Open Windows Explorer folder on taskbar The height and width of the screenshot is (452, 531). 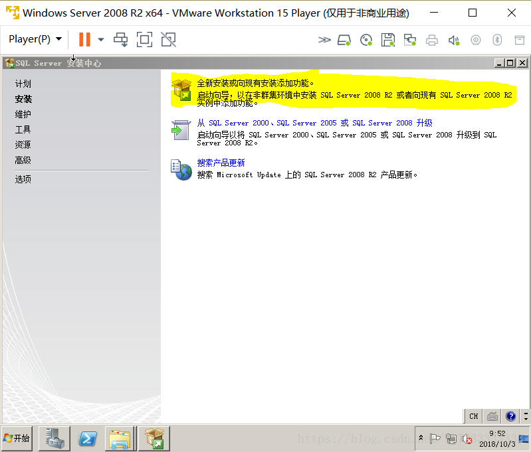(120, 439)
